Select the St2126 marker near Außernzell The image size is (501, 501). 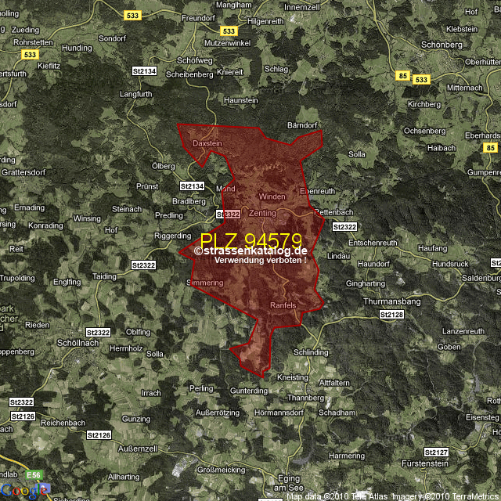[99, 434]
